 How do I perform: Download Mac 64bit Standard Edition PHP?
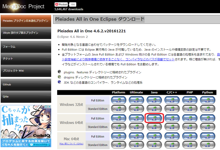point(190,145)
